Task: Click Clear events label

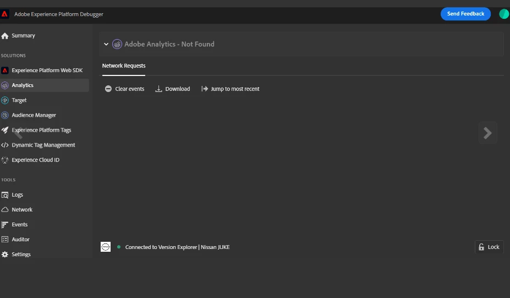Action: 129,89
